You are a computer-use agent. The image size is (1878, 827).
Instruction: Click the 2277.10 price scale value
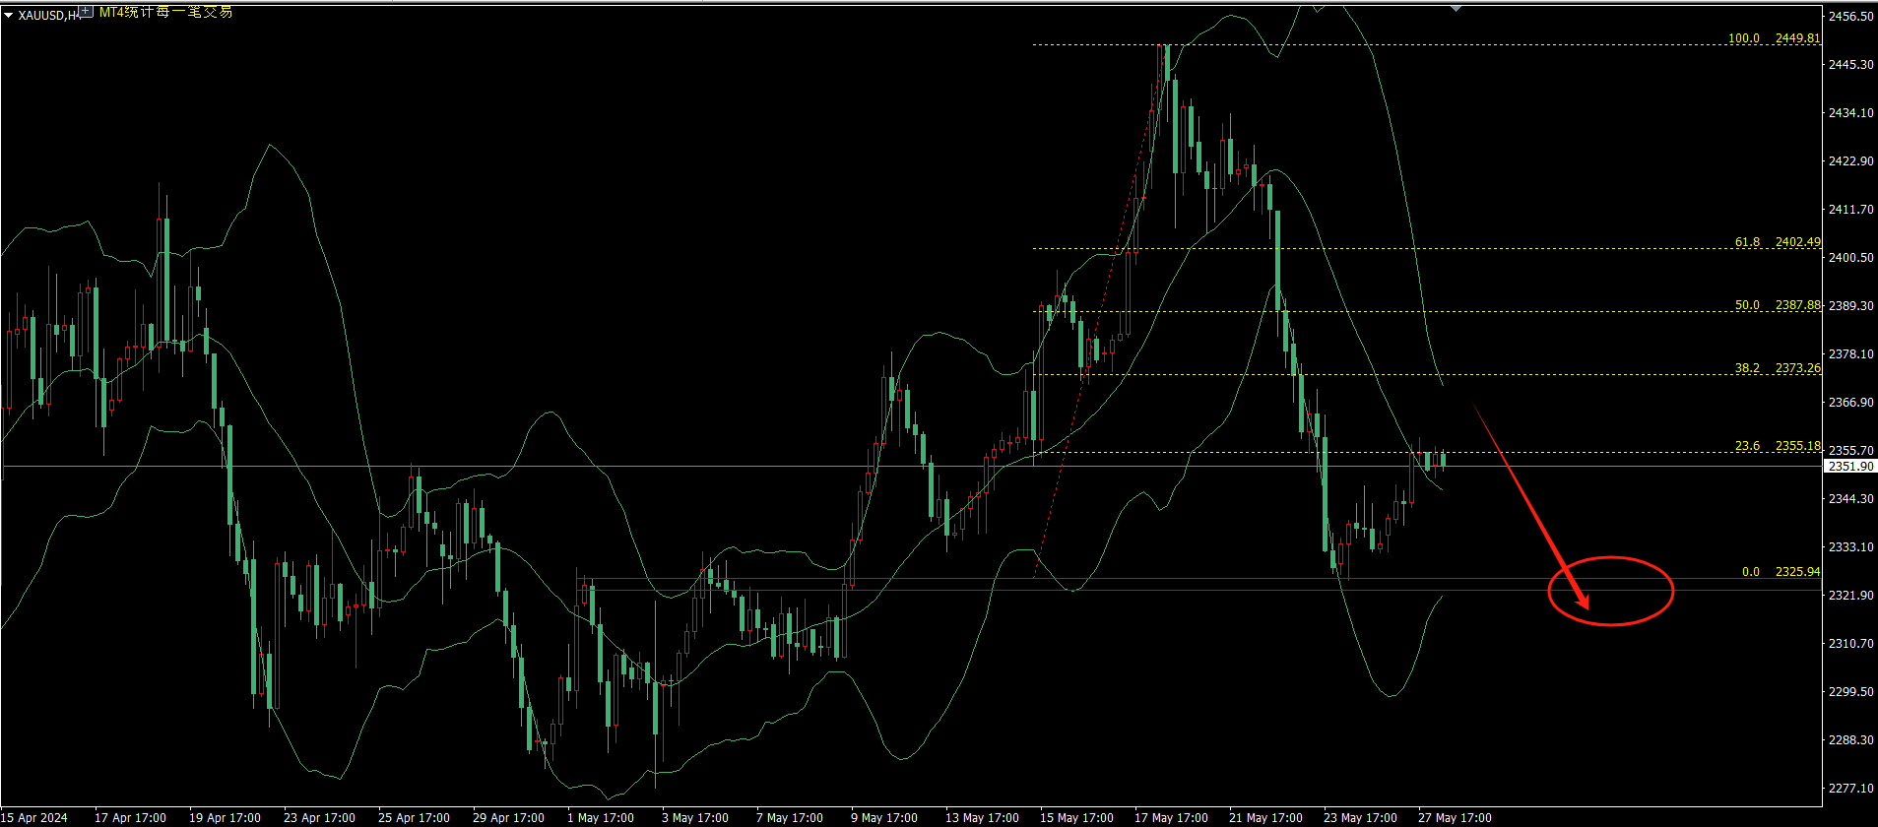[1850, 789]
